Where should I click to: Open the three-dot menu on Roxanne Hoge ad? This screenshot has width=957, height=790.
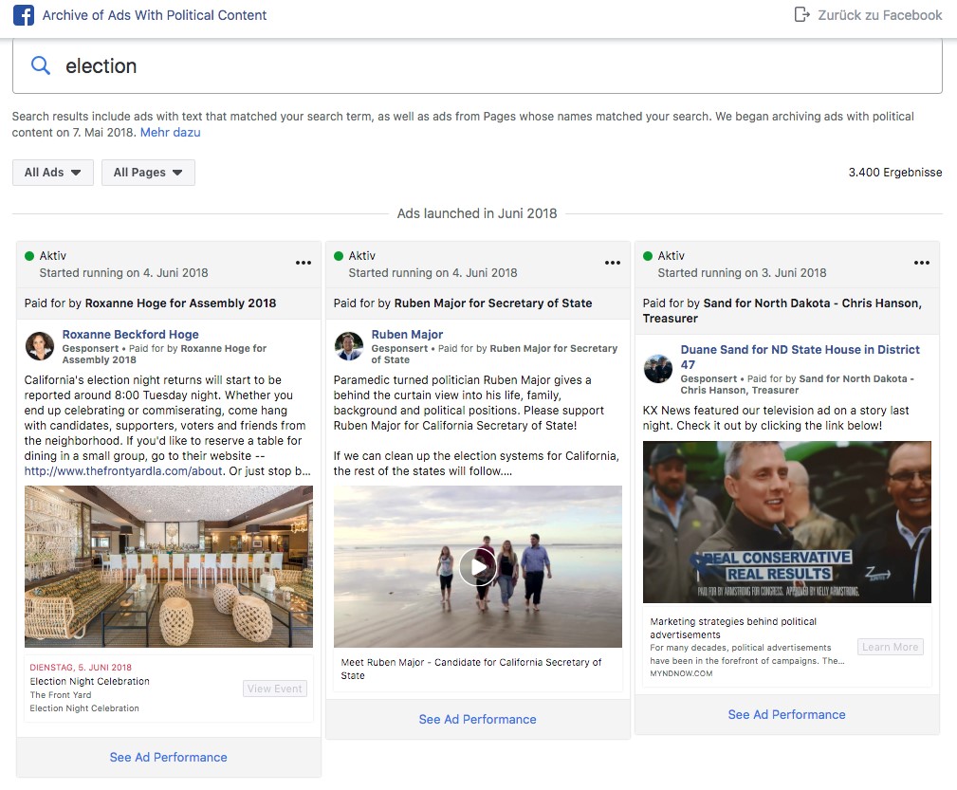click(304, 263)
